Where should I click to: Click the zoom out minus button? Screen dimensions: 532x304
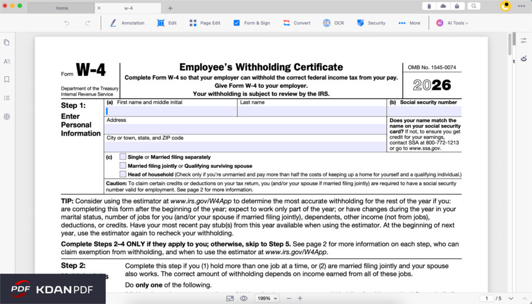pyautogui.click(x=288, y=298)
